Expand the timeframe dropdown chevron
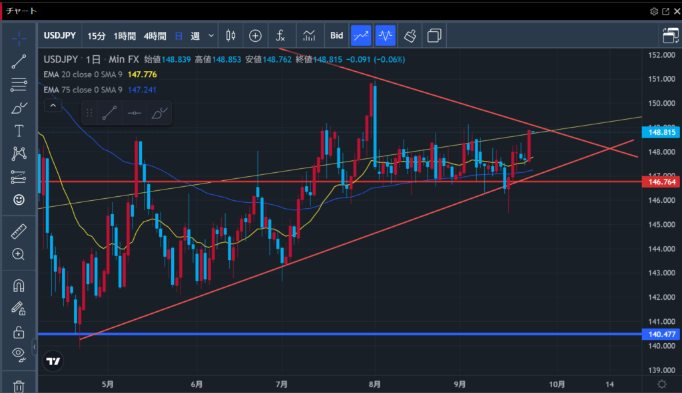The height and width of the screenshot is (393, 682). pyautogui.click(x=212, y=35)
